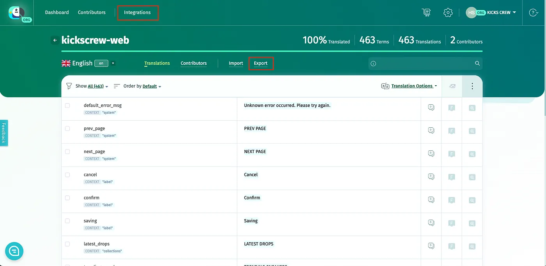This screenshot has height=266, width=546.
Task: Click the filter funnel icon
Action: pos(69,86)
